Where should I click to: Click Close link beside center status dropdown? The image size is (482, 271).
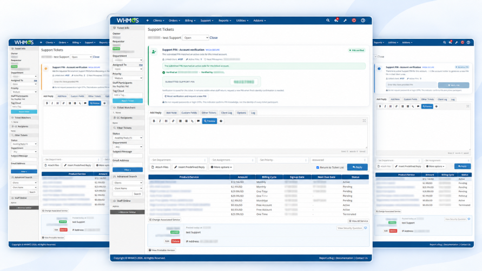pos(214,38)
